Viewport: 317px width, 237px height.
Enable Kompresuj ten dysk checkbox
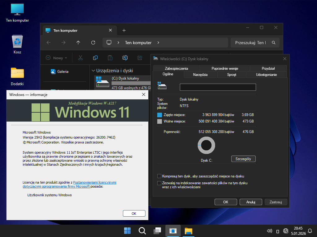159,176
